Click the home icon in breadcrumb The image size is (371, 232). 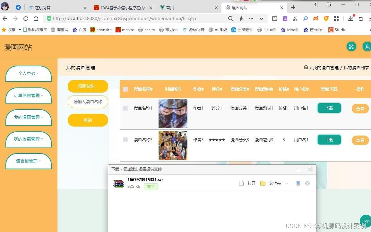[306, 68]
